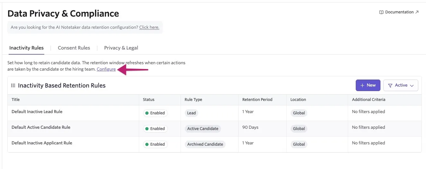This screenshot has height=169, width=426.
Task: Click the Inactivity Based Retention Rules title
Action: [x=62, y=85]
